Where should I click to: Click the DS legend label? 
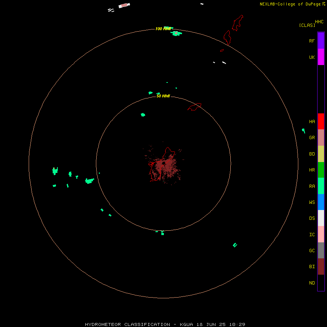pyautogui.click(x=312, y=218)
